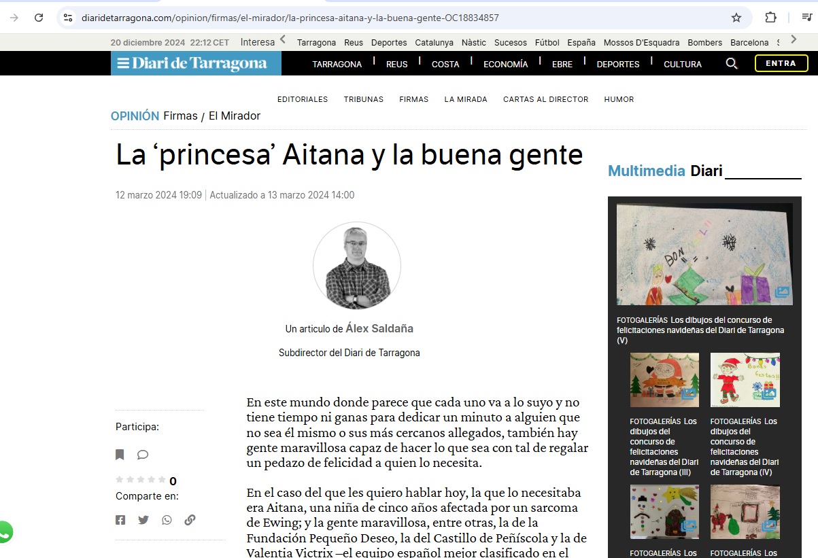Open the Fotogalerías (III) headline text
This screenshot has width=818, height=558.
click(664, 447)
